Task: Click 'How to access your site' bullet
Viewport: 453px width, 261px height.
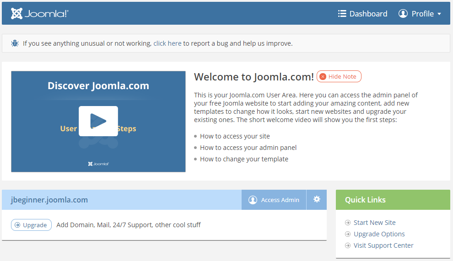Action: (235, 136)
